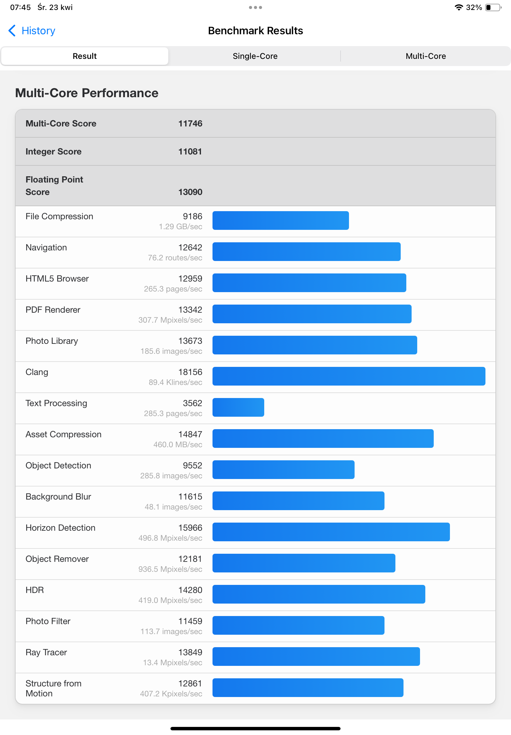Select the Result tab
Viewport: 511px width, 735px height.
click(x=84, y=56)
